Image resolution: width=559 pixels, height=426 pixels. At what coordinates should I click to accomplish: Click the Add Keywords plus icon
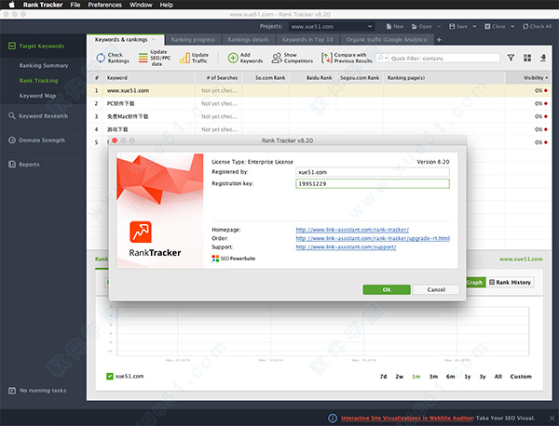tap(233, 58)
